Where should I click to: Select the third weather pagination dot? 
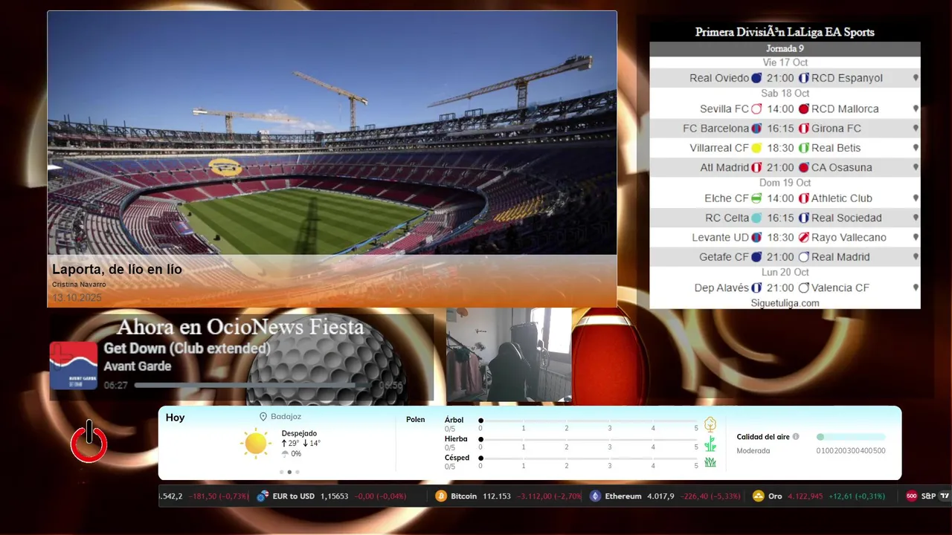coord(297,472)
